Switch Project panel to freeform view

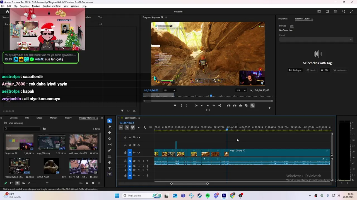click(x=23, y=183)
